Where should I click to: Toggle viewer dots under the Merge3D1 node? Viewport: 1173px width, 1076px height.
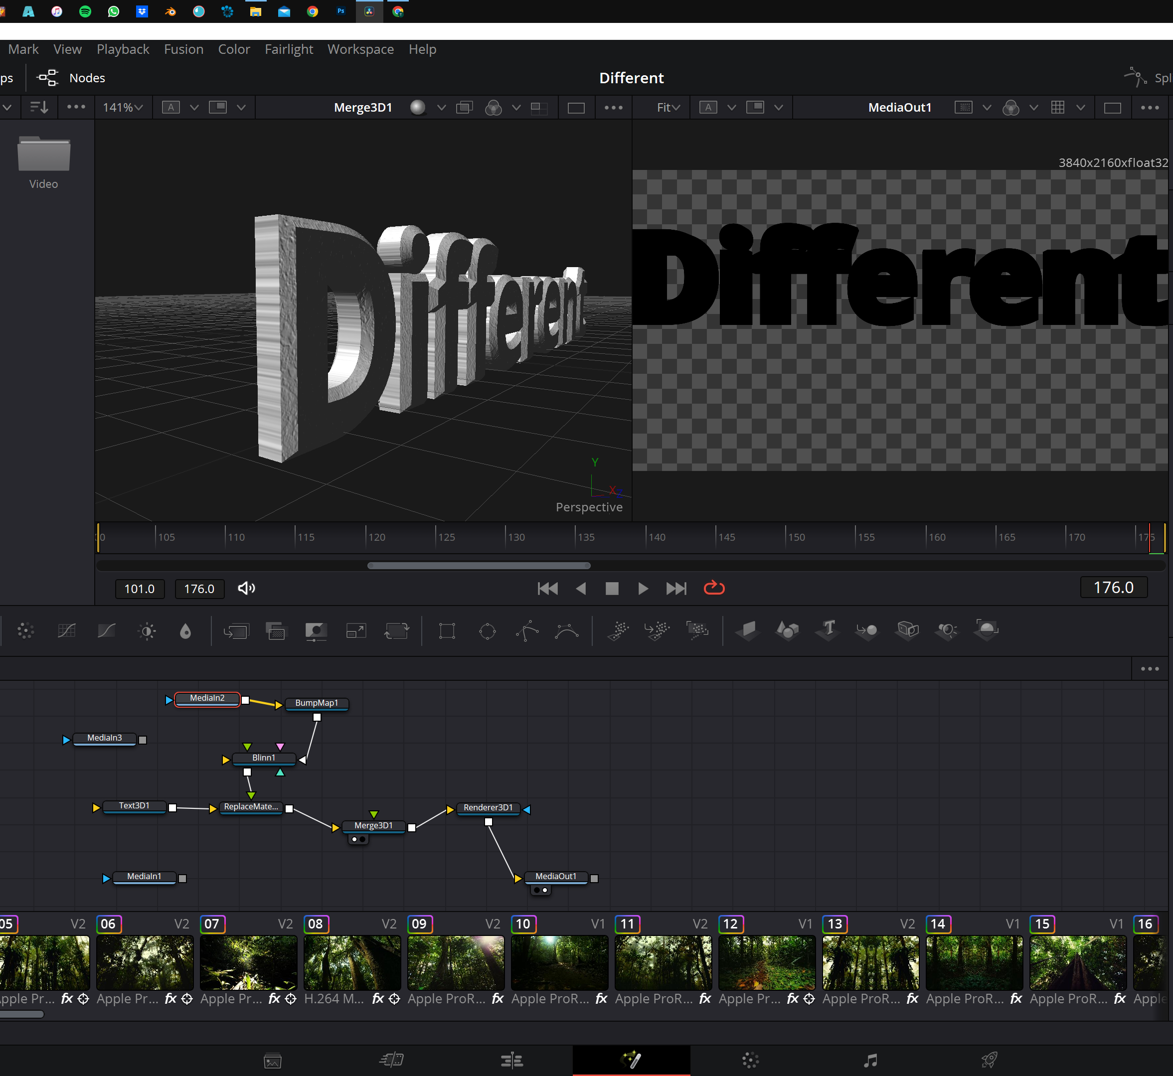coord(358,839)
